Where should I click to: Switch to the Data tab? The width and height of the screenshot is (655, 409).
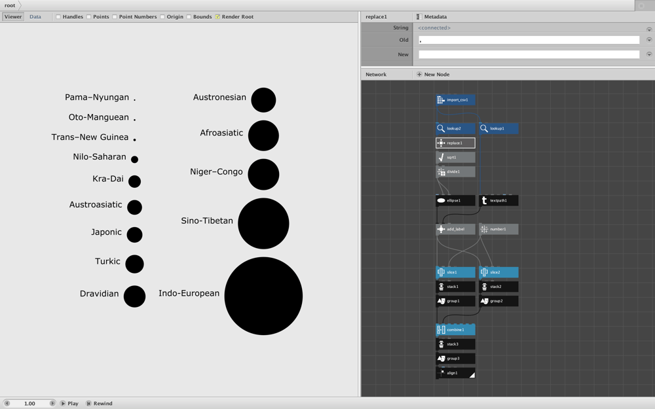coord(35,17)
